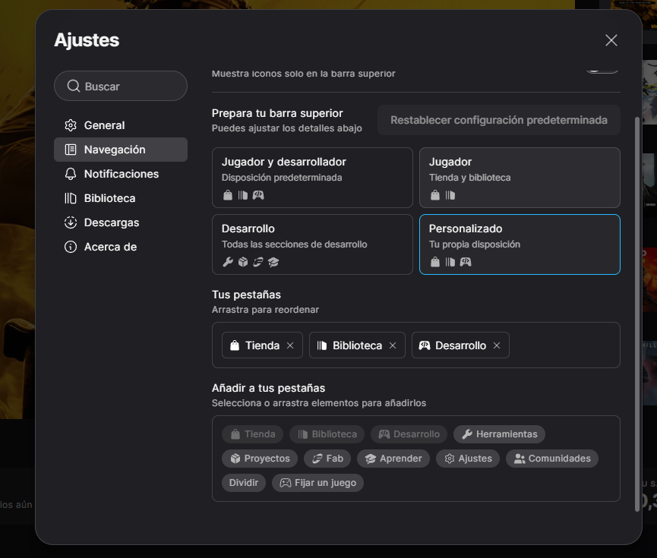This screenshot has height=558, width=657.
Task: Click the people icon on Comunidades chip
Action: pos(520,459)
